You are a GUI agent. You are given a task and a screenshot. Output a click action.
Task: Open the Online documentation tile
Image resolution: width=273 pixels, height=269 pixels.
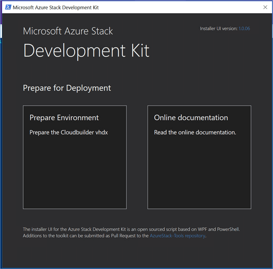click(199, 157)
